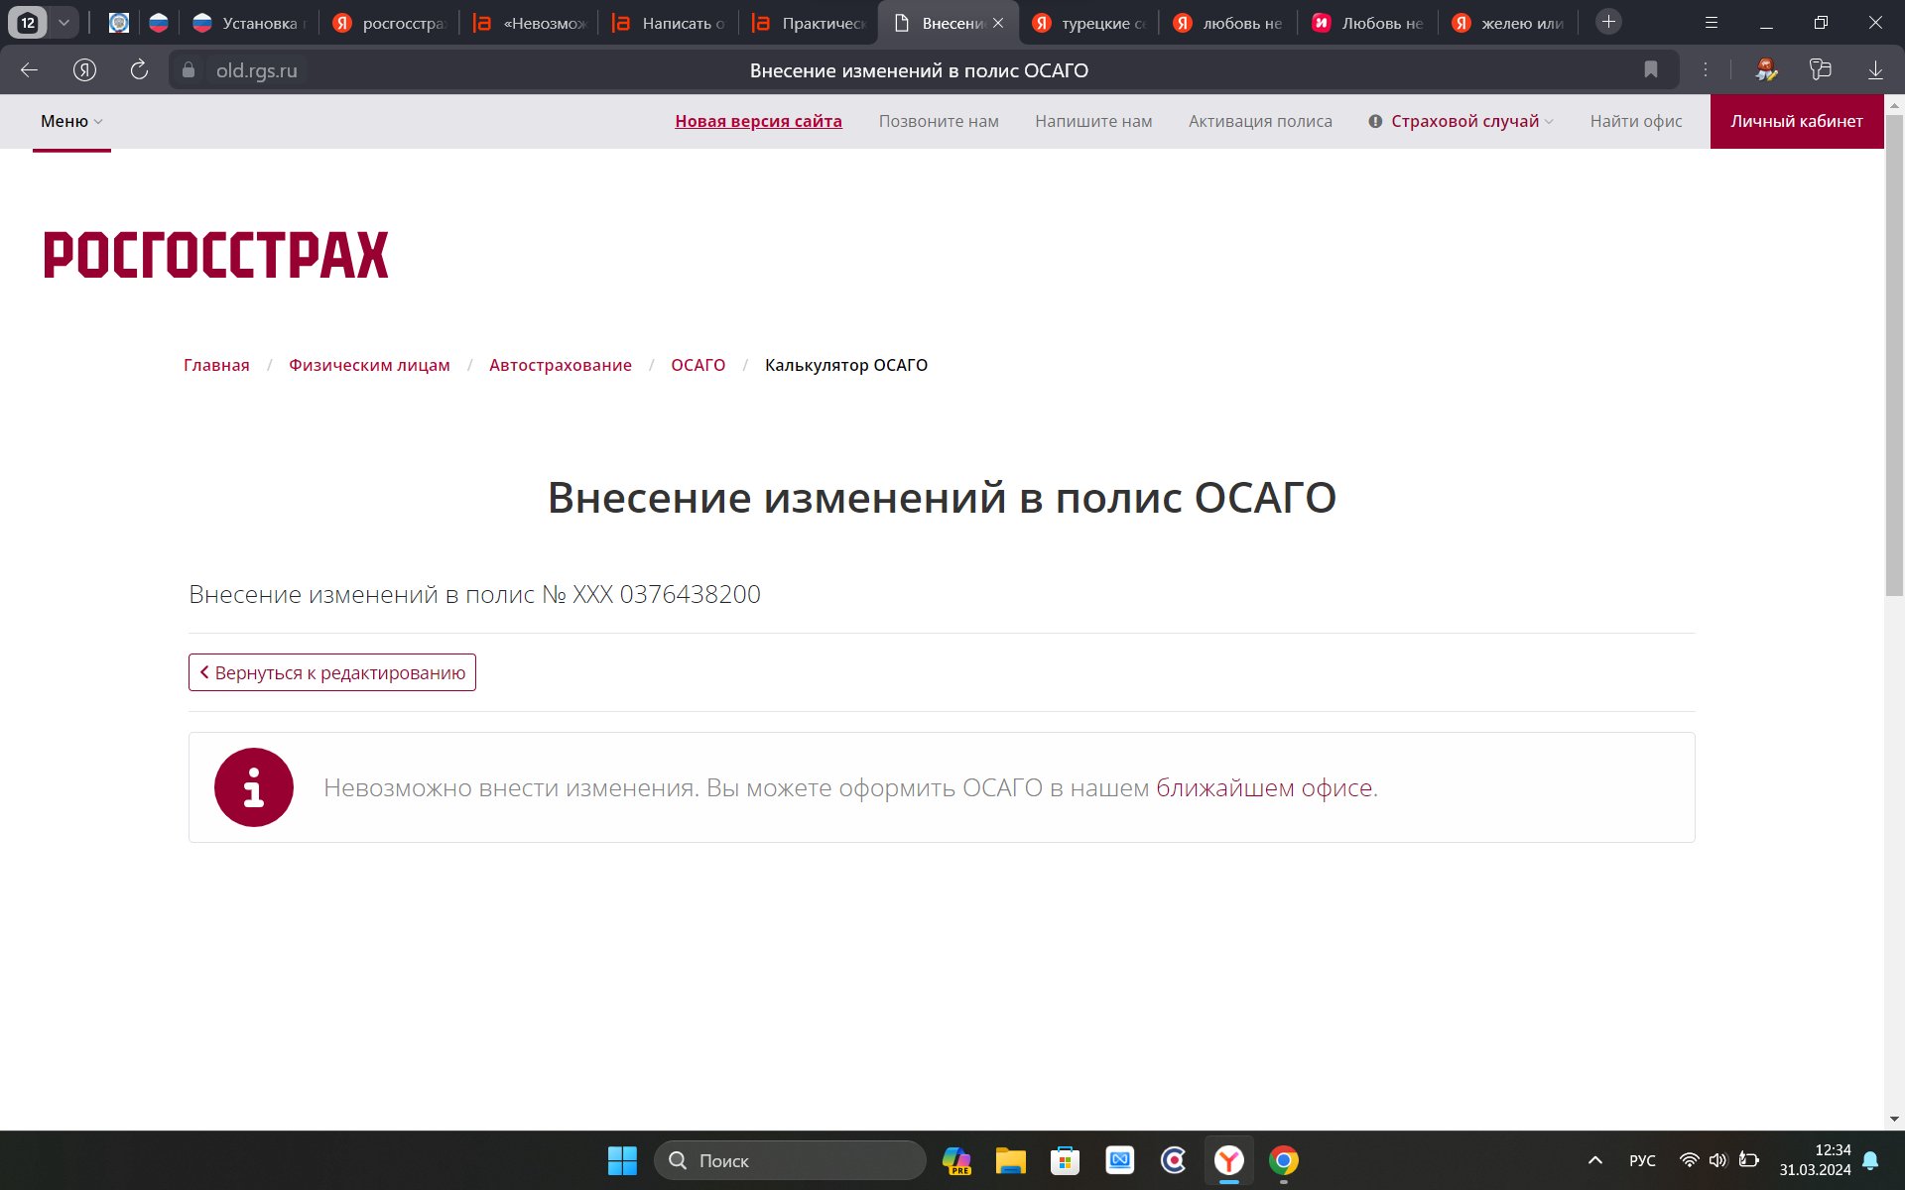1905x1190 pixels.
Task: Follow the Новая версия сайта link
Action: tap(758, 121)
